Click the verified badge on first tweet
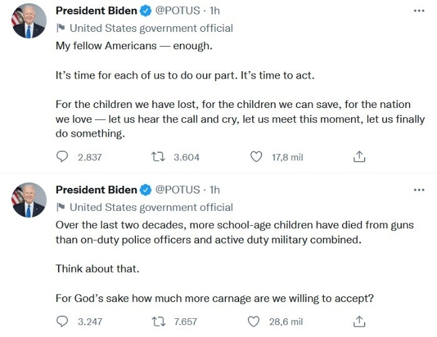 click(146, 11)
